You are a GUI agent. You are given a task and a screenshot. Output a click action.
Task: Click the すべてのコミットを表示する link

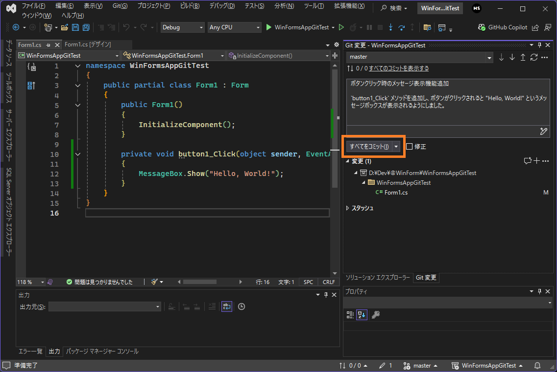point(398,68)
